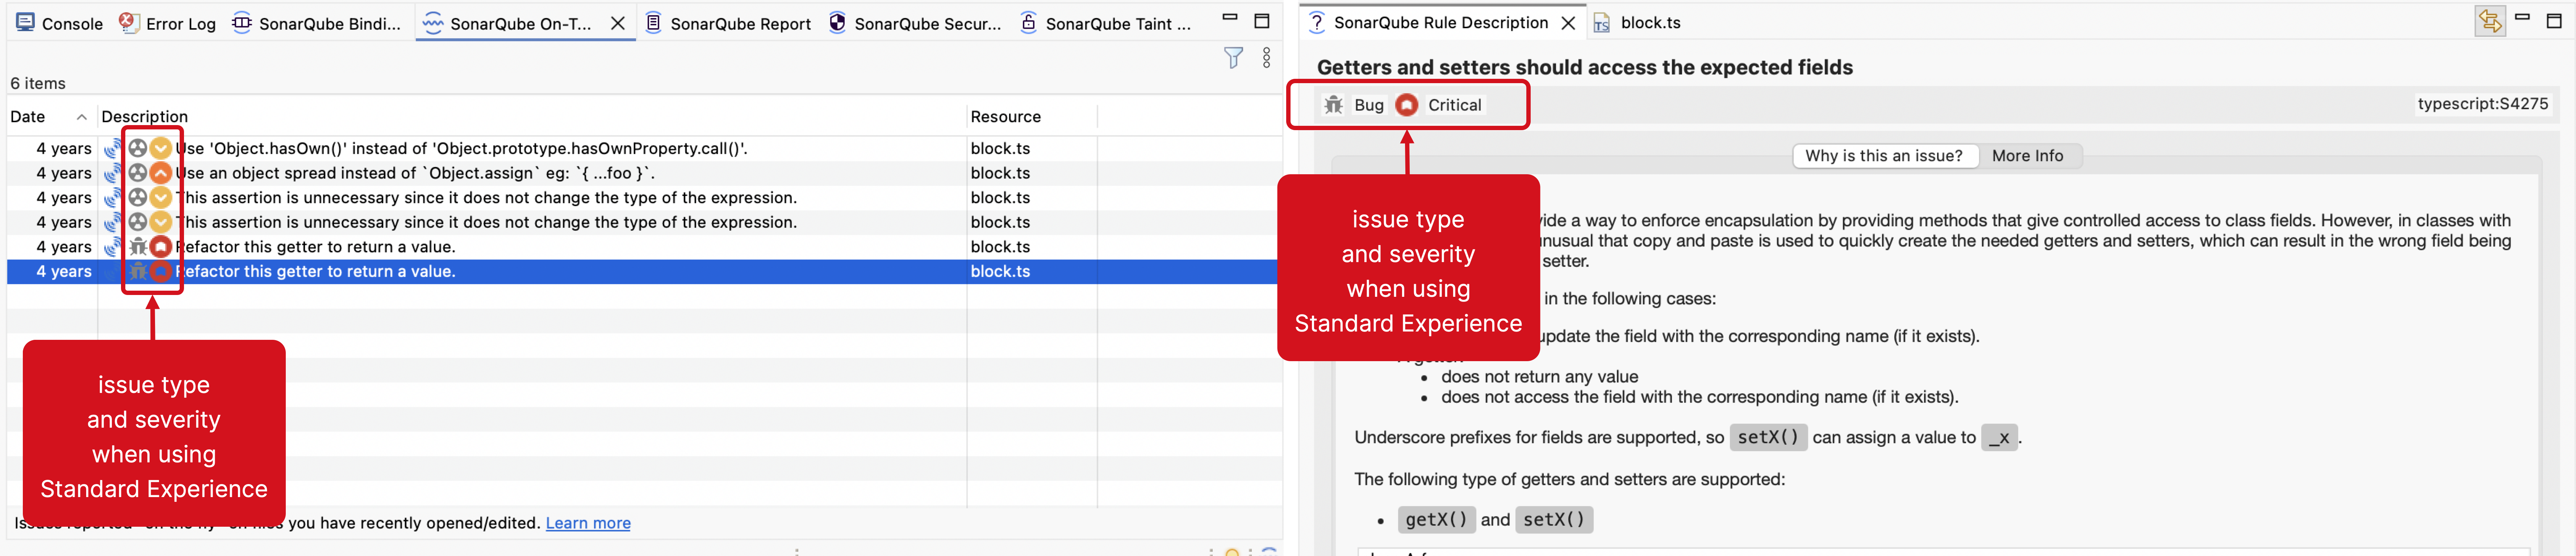The height and width of the screenshot is (556, 2576).
Task: Click yellow minor severity icon on Object.hasOwn row
Action: (x=160, y=149)
